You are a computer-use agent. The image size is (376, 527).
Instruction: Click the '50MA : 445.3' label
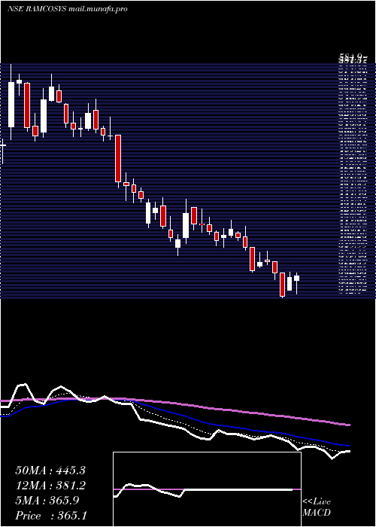[50, 471]
